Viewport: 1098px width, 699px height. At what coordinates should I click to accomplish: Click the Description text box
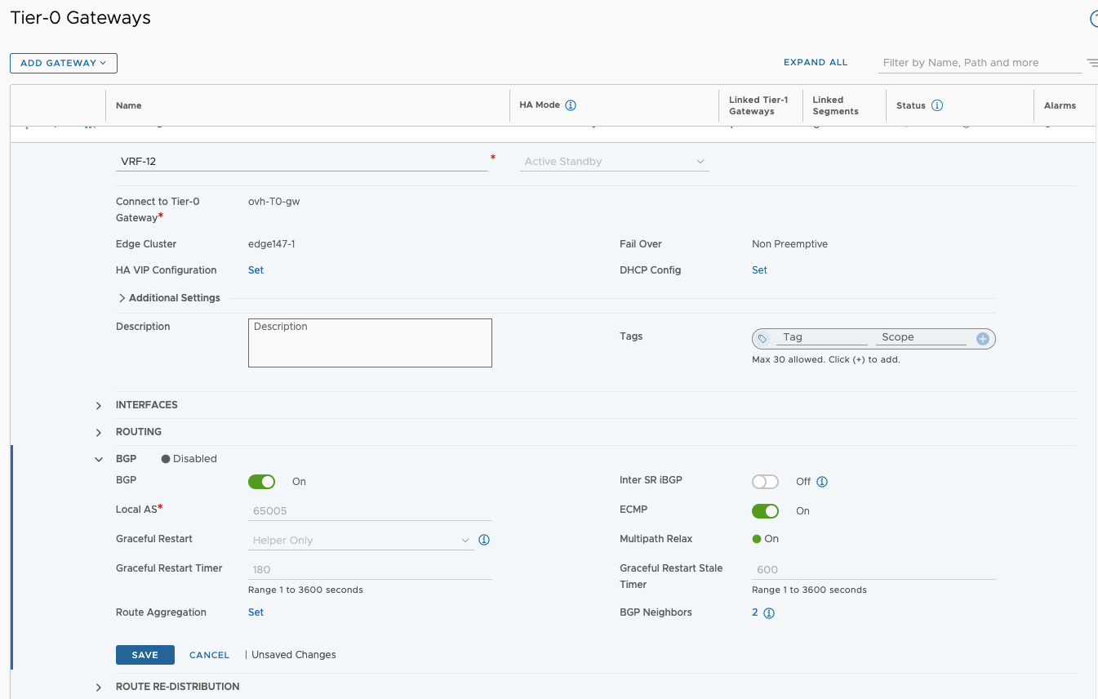(x=370, y=343)
